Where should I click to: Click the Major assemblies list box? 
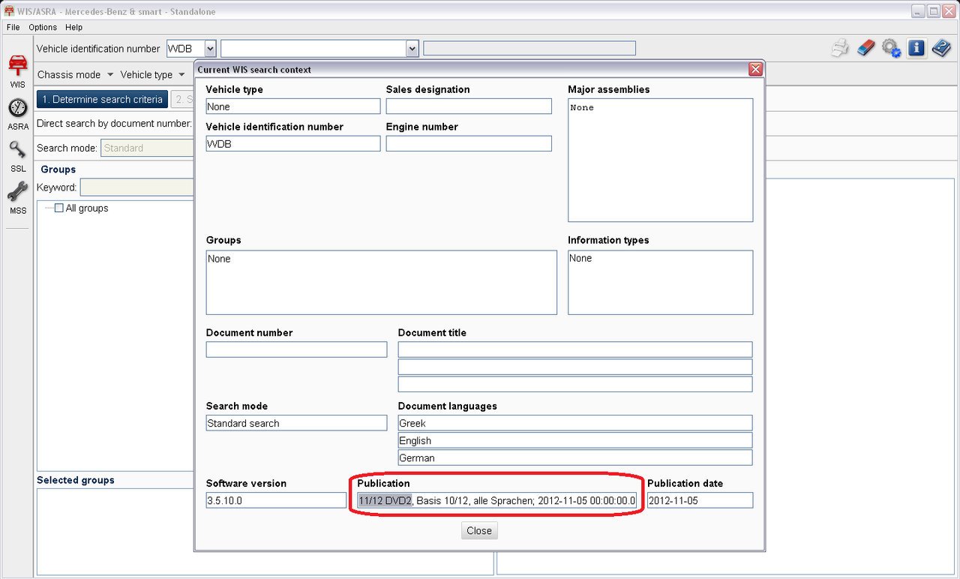click(660, 160)
